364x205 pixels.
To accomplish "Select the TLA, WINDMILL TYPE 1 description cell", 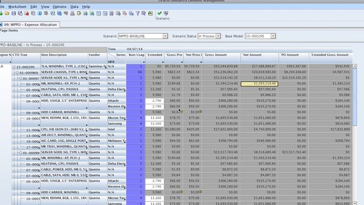I will click(64, 66).
